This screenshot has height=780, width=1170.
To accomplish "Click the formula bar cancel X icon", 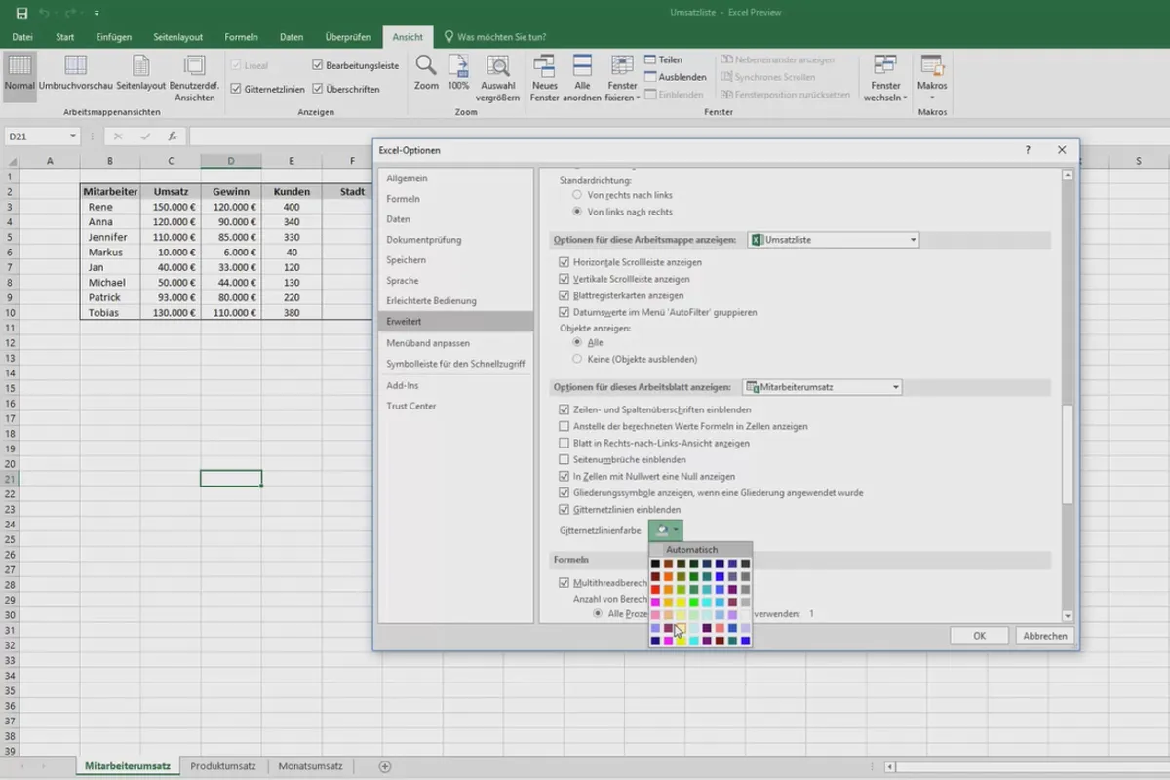I will (x=118, y=137).
